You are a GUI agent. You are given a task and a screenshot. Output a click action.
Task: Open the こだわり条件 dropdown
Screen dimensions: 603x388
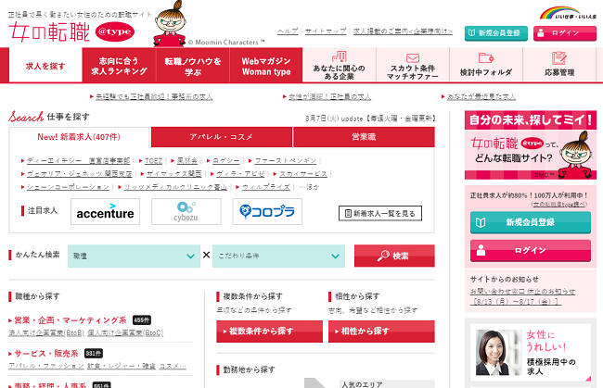[278, 256]
